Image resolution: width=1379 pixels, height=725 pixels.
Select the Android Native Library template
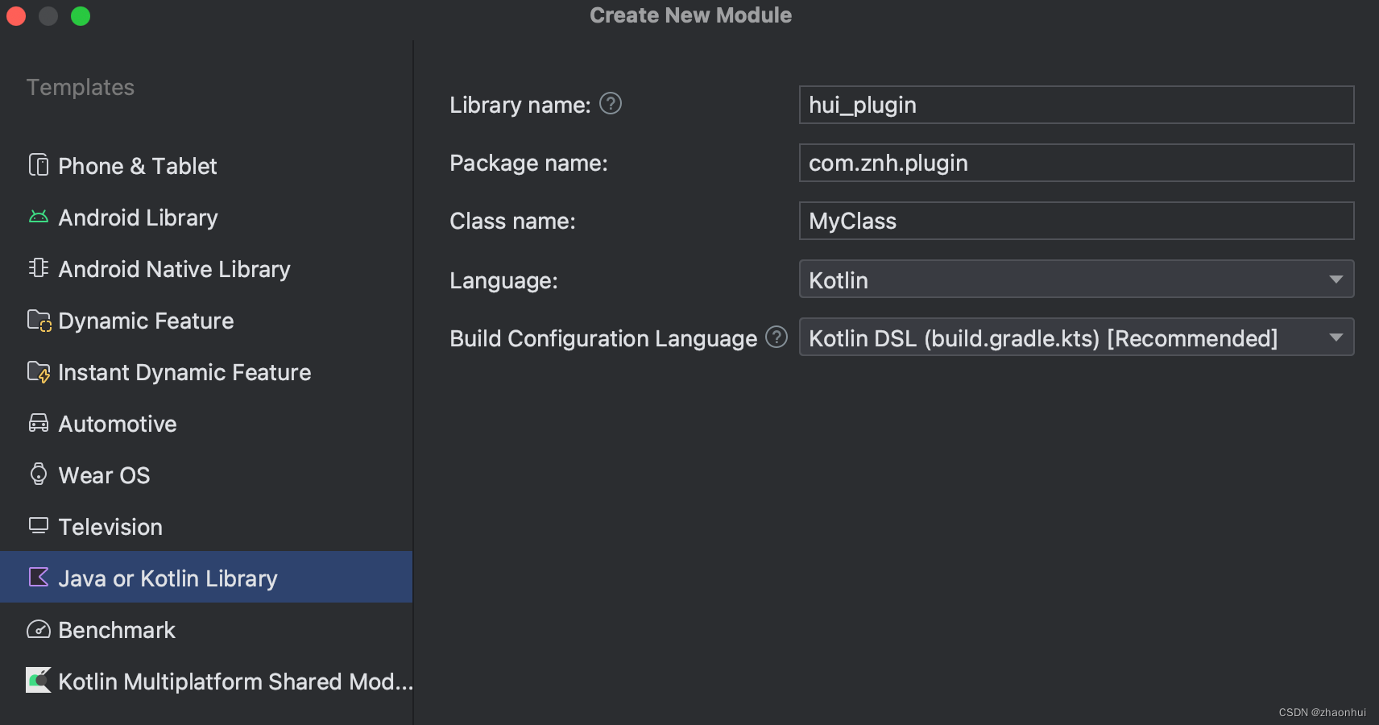174,269
